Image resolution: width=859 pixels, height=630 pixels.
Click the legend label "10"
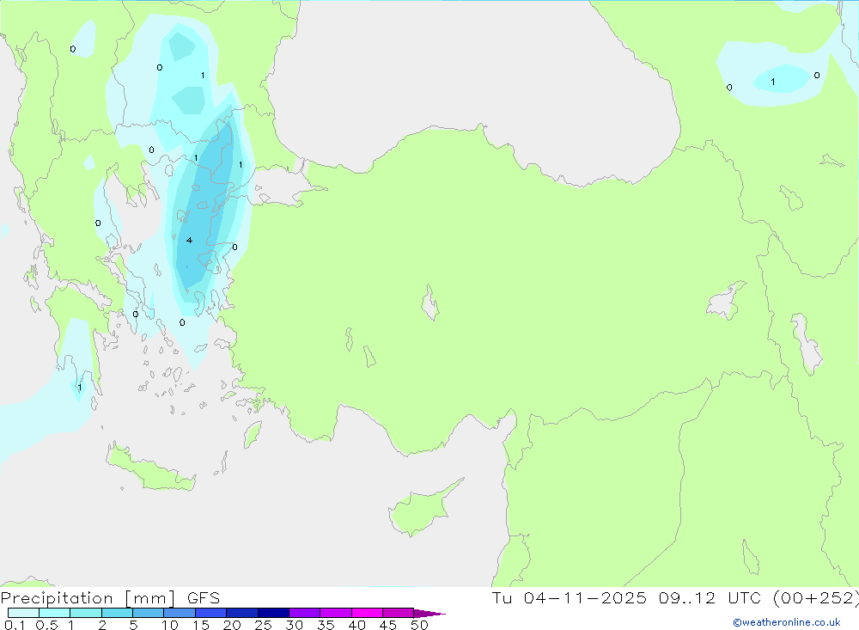pyautogui.click(x=169, y=625)
